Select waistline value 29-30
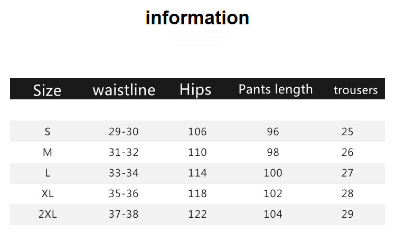Image resolution: width=396 pixels, height=232 pixels. click(x=123, y=132)
